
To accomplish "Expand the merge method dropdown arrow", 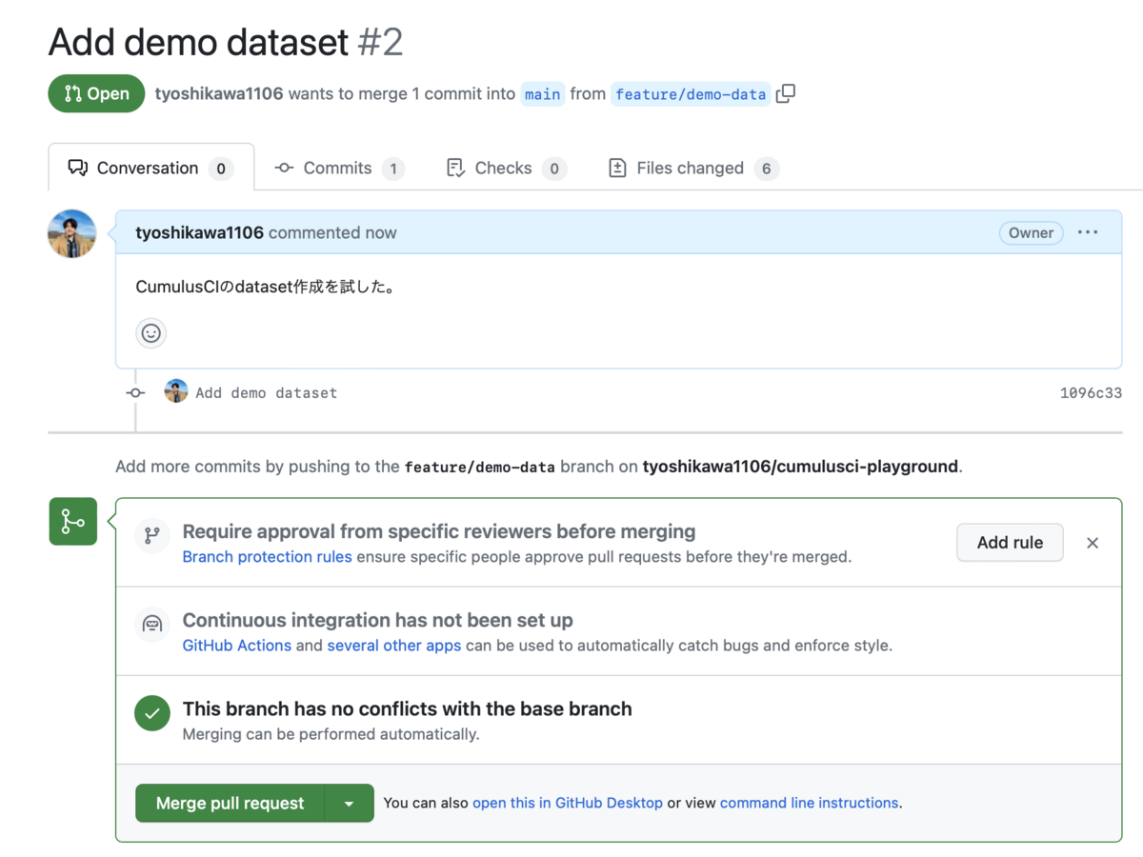I will [x=349, y=804].
